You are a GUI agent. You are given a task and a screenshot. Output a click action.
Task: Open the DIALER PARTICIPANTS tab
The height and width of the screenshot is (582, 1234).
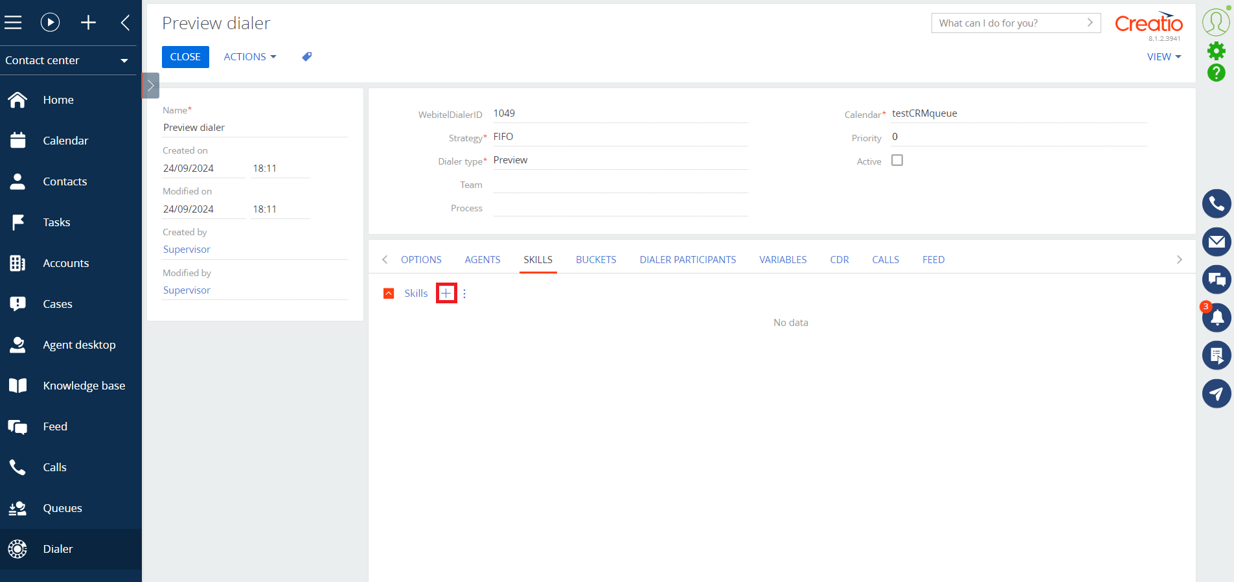coord(688,260)
